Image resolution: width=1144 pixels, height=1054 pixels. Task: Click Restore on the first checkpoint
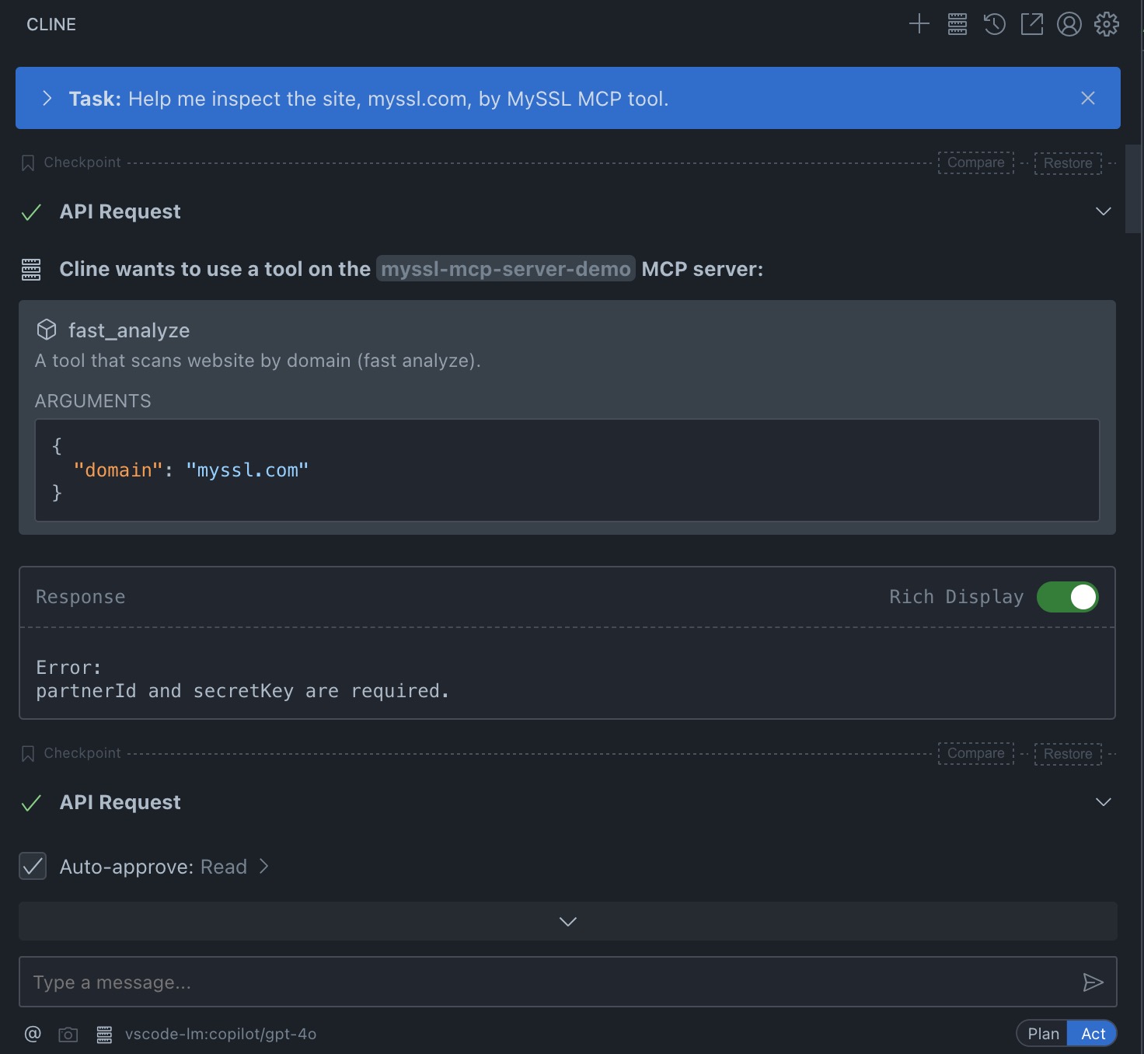tap(1068, 162)
